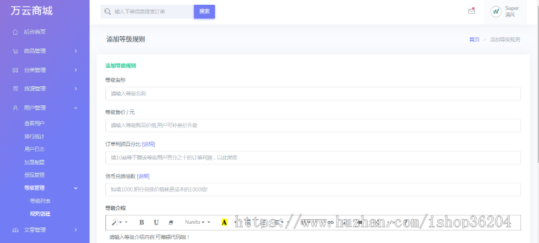Click the insert link icon in editor
The height and width of the screenshot is (243, 539).
point(331,223)
